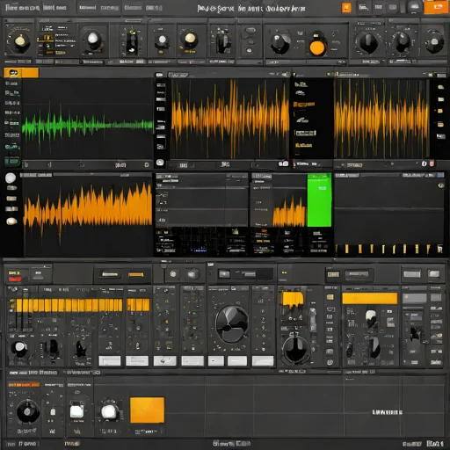Click the red indicator in the mixer header

coord(14,279)
